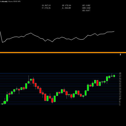Image resolution: width=126 pixels, height=126 pixels.
Task: Click the low price value L: 166.00
Action: (66, 8)
